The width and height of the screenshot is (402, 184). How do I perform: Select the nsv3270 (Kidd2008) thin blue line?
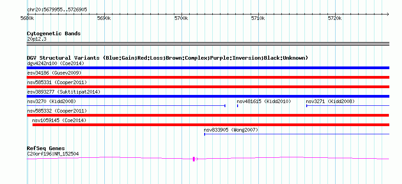(x=126, y=105)
